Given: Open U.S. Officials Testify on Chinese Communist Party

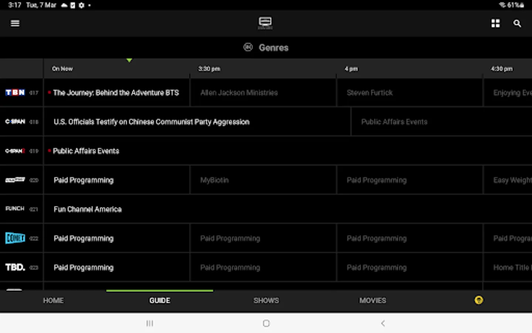Looking at the screenshot, I should tap(197, 122).
